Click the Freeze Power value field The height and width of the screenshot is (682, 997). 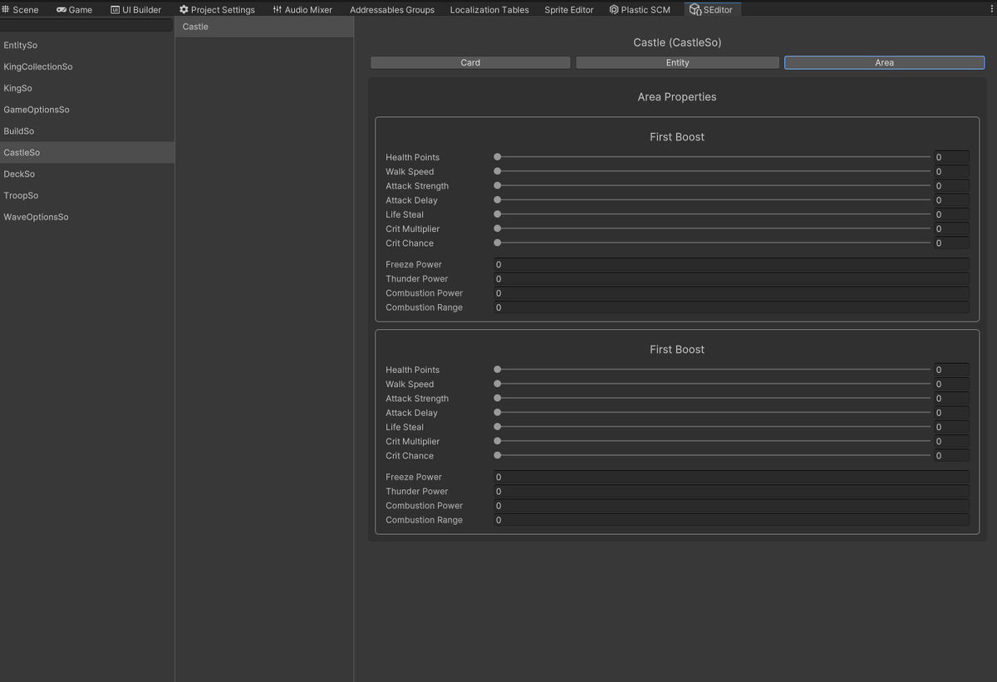pos(731,264)
